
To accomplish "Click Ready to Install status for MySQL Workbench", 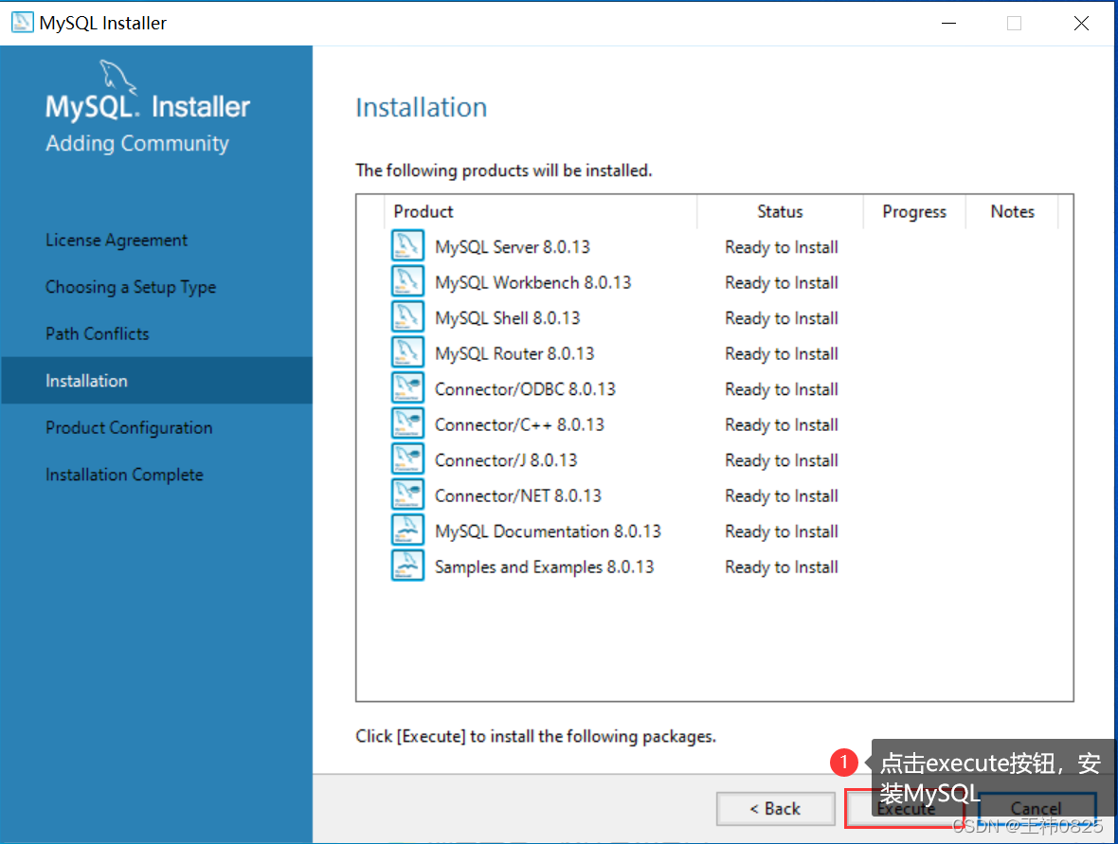I will pos(782,283).
